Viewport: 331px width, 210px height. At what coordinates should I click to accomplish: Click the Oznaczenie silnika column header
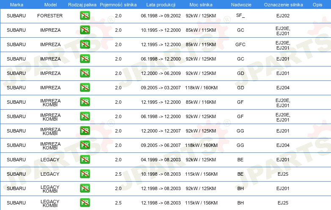(283, 5)
